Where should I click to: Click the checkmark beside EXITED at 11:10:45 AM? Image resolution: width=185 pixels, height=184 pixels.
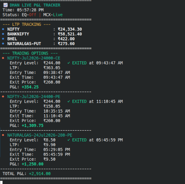coord(68,102)
